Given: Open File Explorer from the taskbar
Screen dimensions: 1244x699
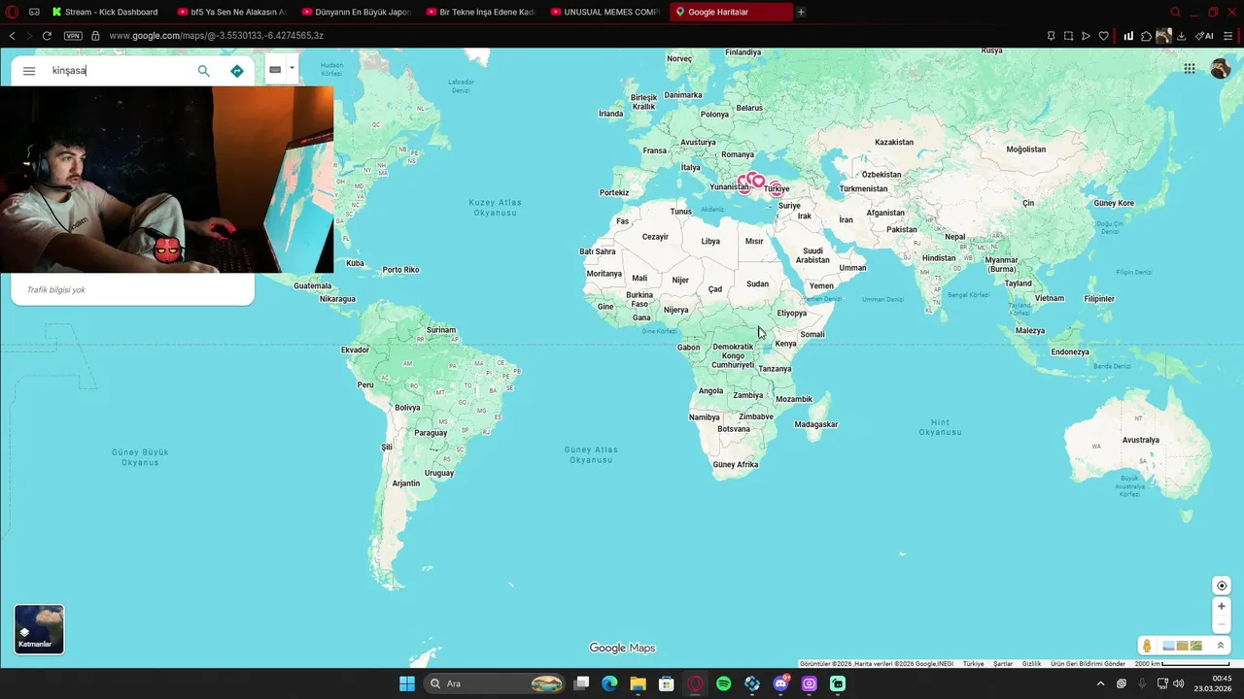Looking at the screenshot, I should [x=638, y=683].
